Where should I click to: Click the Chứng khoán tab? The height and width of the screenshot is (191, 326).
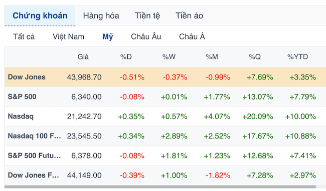point(40,15)
